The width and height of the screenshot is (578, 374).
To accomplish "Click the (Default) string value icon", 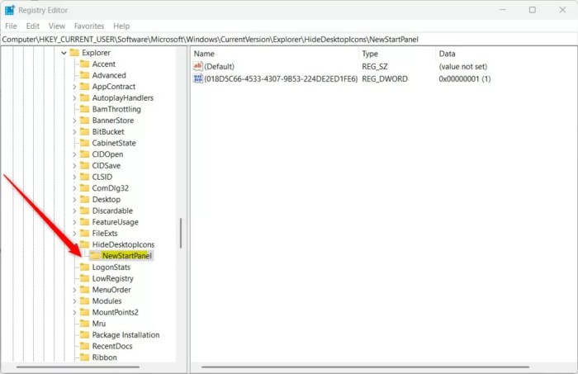I will pyautogui.click(x=198, y=66).
